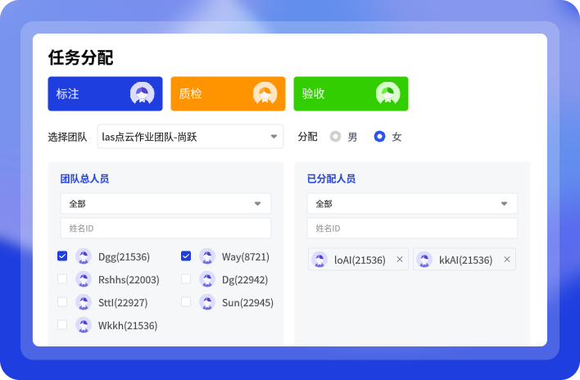
Task: Expand the 全部 filter under 已分配人员
Action: pos(412,203)
